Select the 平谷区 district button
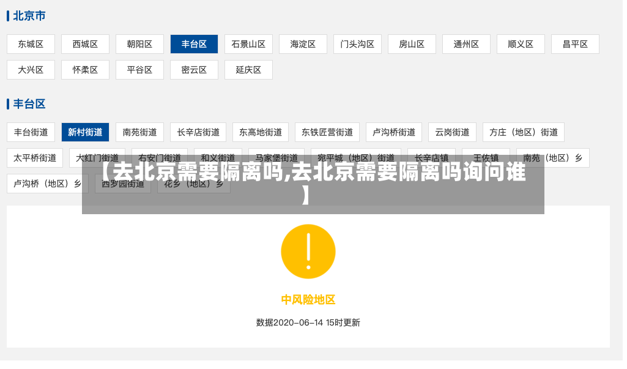 tap(139, 70)
